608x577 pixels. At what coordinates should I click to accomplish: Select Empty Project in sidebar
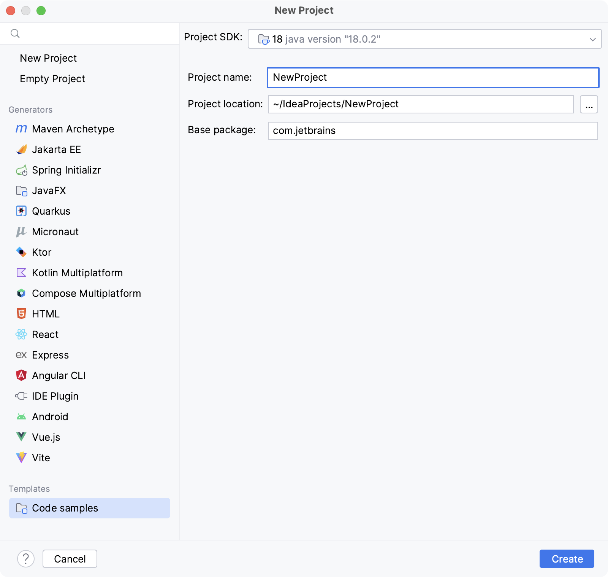[52, 79]
